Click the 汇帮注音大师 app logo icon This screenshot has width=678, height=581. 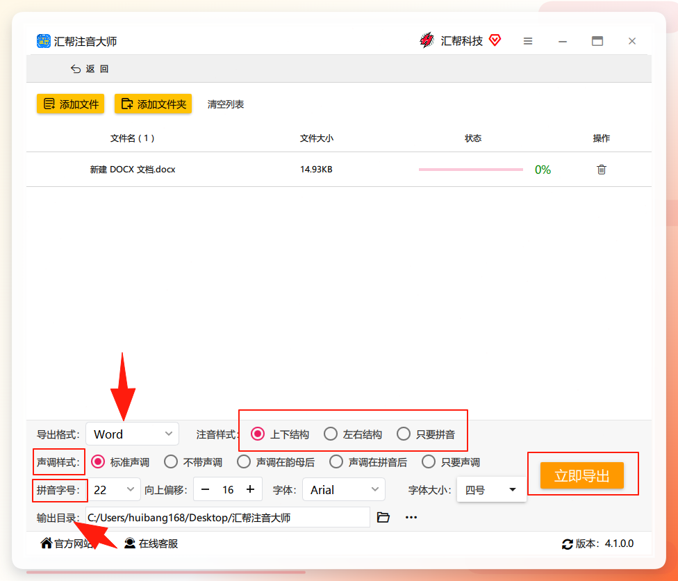[43, 41]
